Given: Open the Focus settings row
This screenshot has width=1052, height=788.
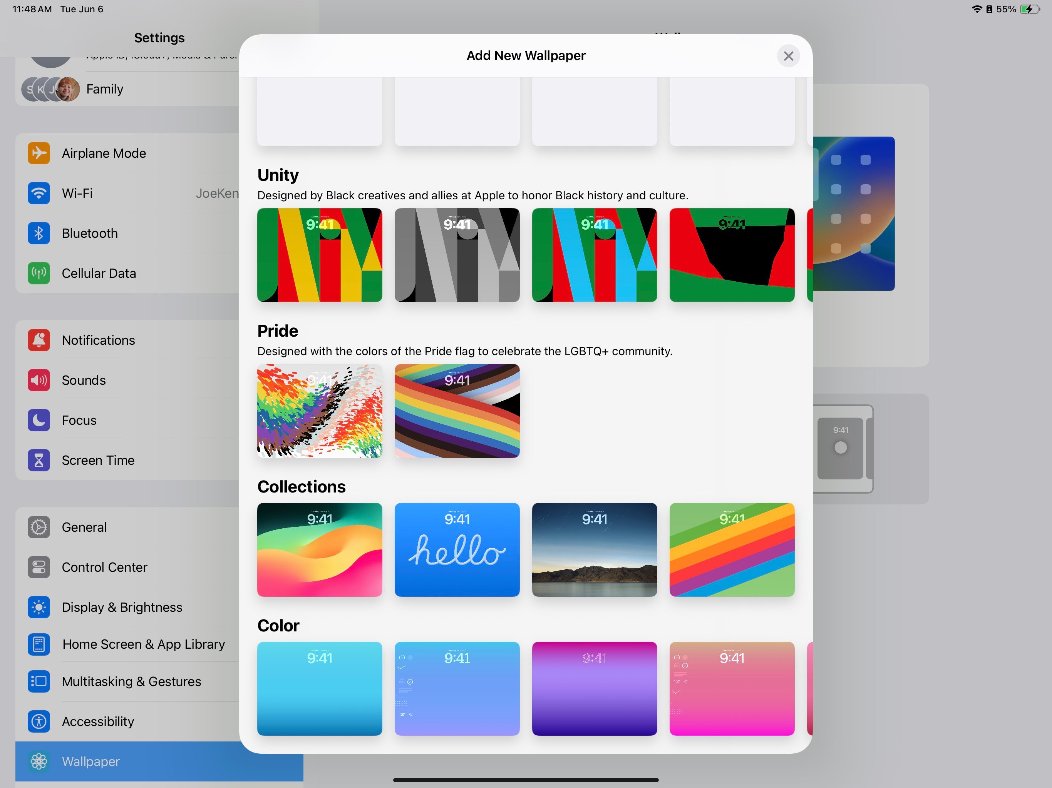Looking at the screenshot, I should point(127,420).
